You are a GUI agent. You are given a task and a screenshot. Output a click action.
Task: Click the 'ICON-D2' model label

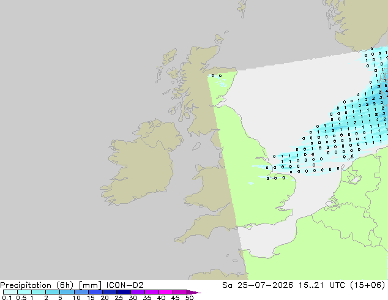pyautogui.click(x=125, y=285)
